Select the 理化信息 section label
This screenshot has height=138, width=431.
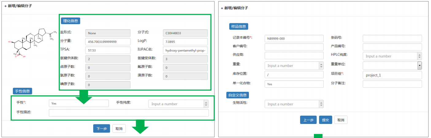[71, 21]
